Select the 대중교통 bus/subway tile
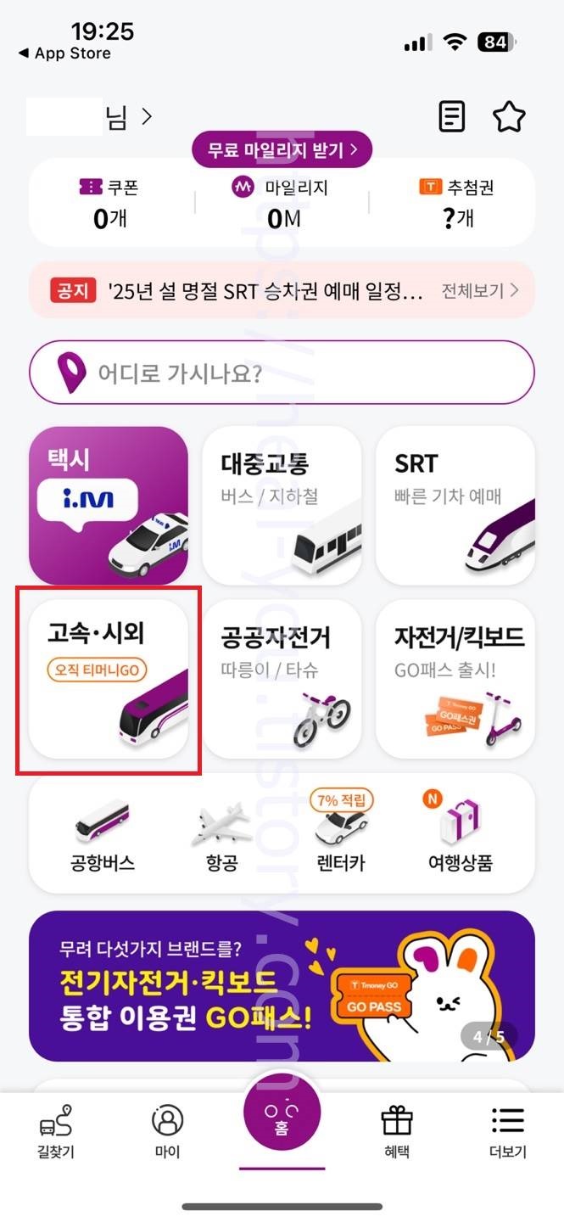The height and width of the screenshot is (1222, 564). click(x=282, y=505)
